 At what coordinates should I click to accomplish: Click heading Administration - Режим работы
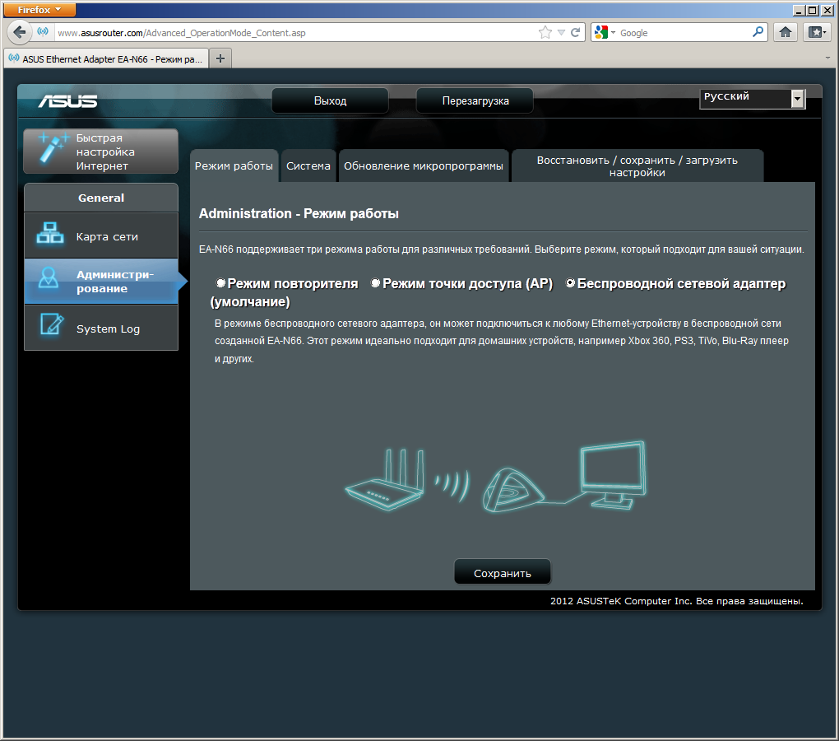pyautogui.click(x=299, y=213)
